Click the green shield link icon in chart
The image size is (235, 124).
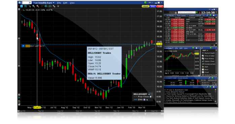145,3
